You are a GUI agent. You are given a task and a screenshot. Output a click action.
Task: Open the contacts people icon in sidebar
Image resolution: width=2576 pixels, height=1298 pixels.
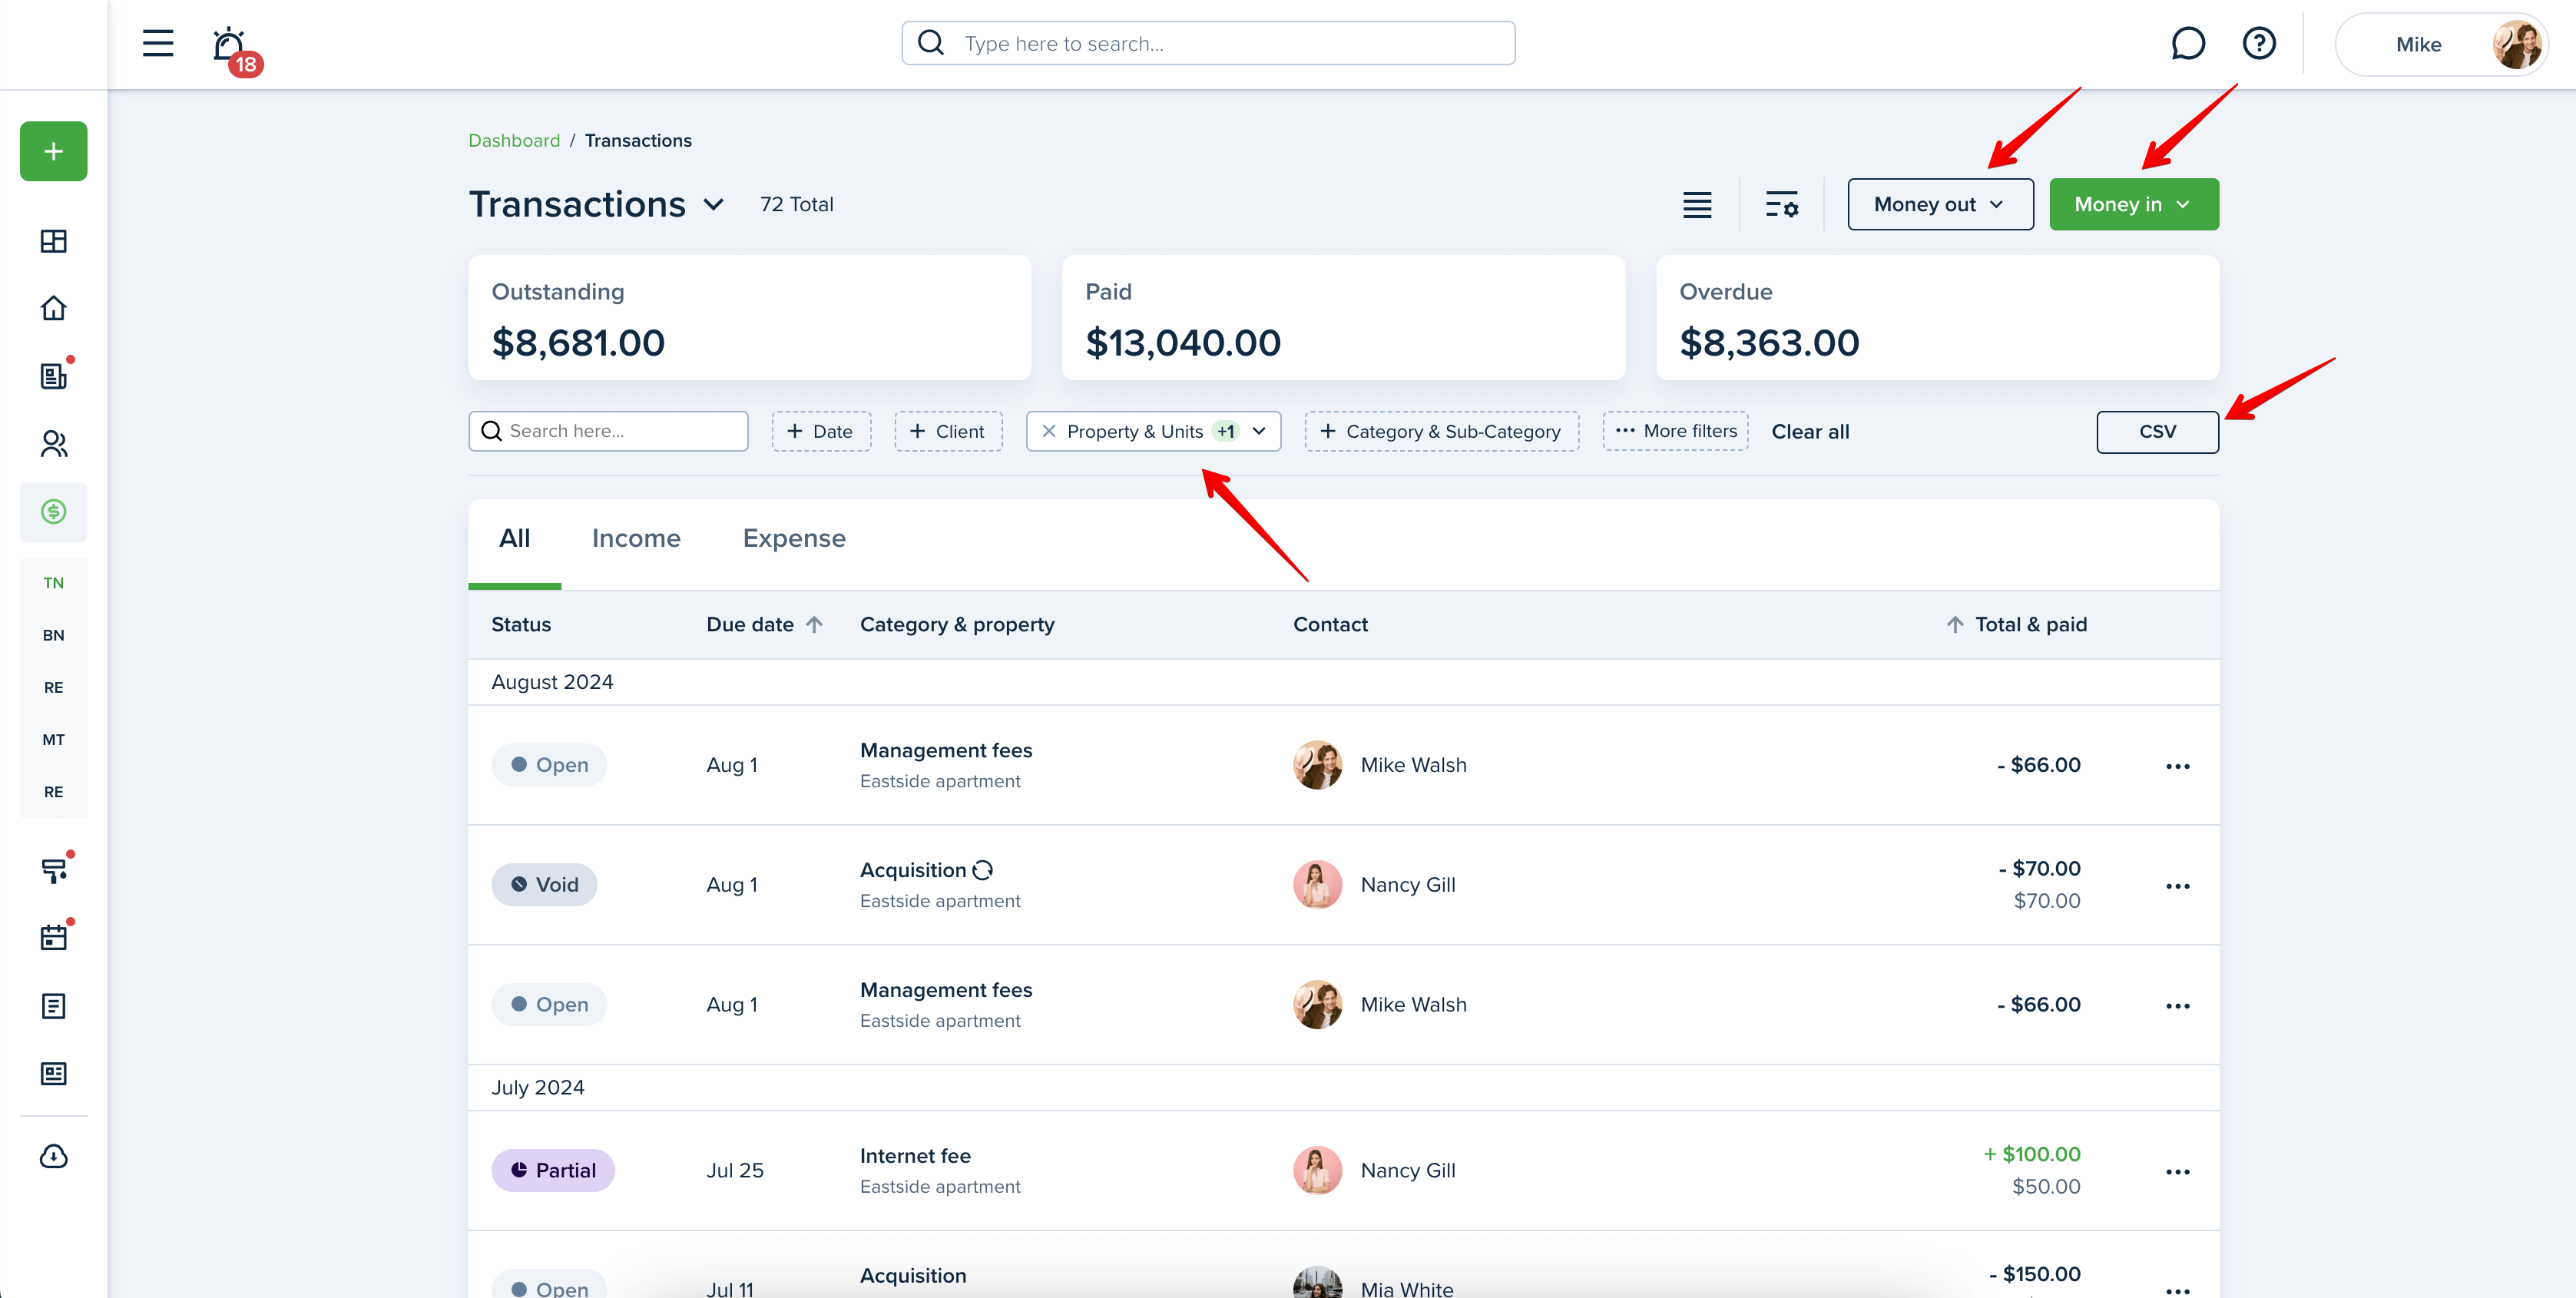click(54, 444)
